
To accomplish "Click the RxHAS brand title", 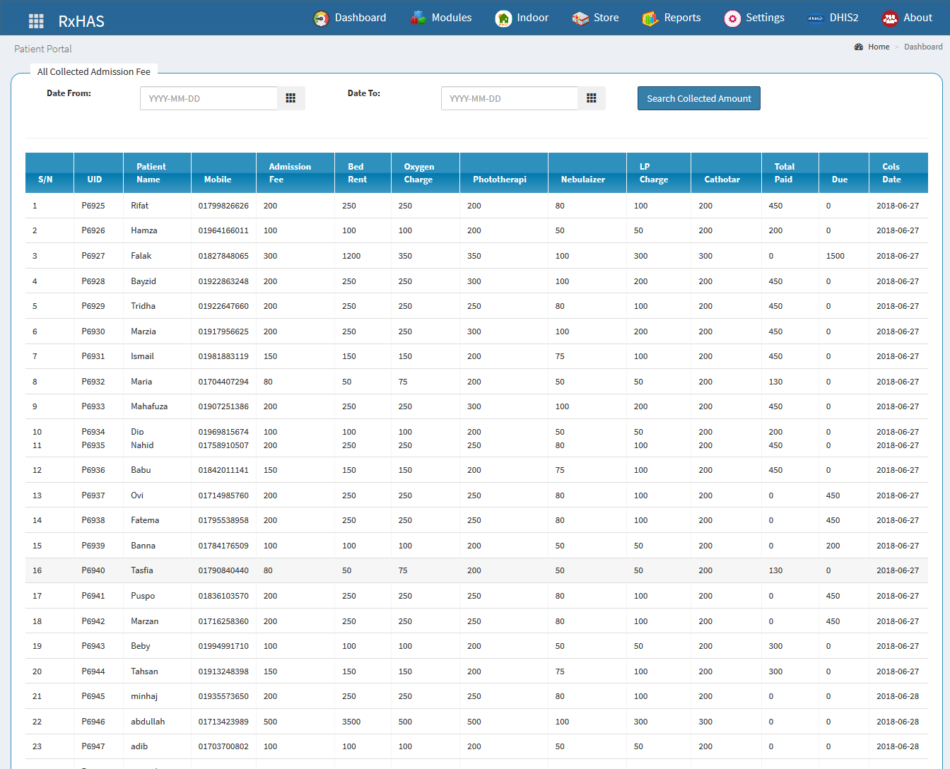I will [x=81, y=21].
